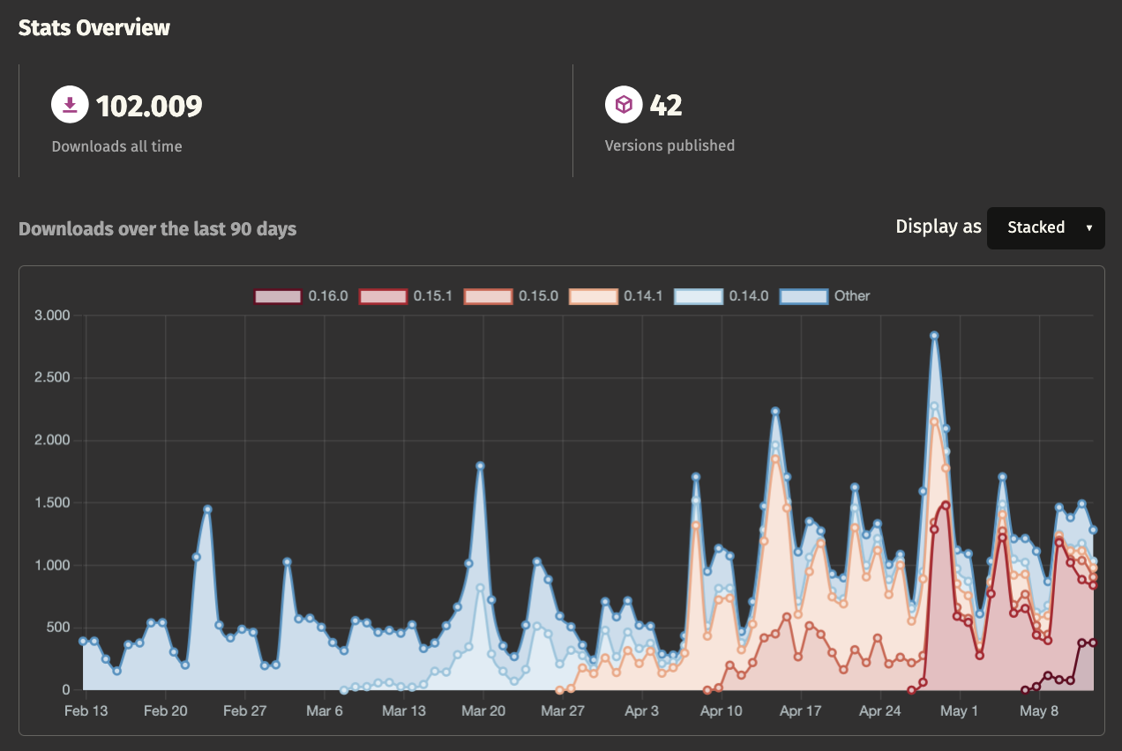1122x751 pixels.
Task: Click the Apr 3 axis label
Action: pyautogui.click(x=641, y=710)
